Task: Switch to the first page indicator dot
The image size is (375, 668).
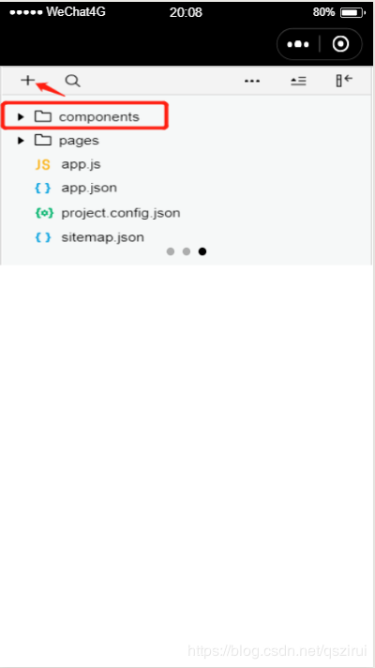Action: coord(171,251)
